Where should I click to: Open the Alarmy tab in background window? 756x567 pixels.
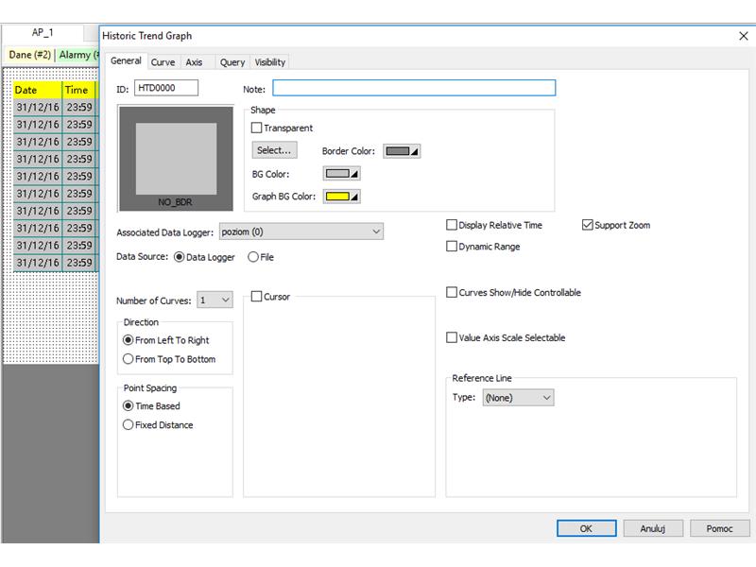[78, 55]
